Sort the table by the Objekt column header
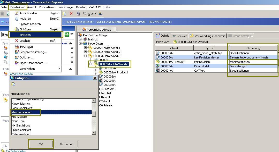This screenshot has height=152, width=279. point(174,48)
